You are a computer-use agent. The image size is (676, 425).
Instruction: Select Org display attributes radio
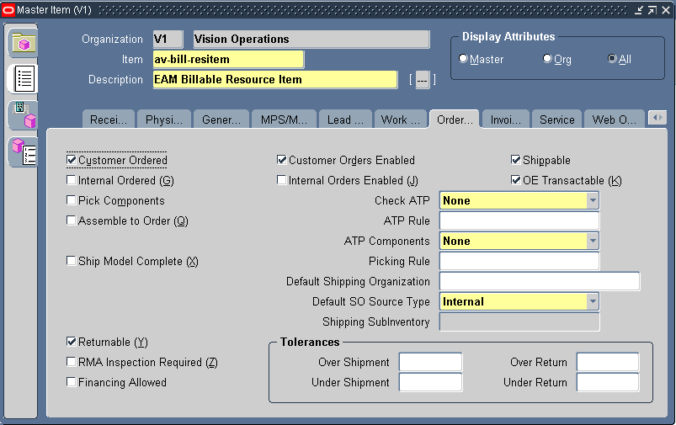click(x=547, y=58)
